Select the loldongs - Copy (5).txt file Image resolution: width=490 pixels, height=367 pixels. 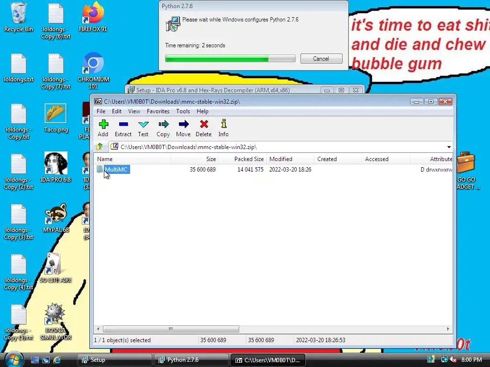click(19, 323)
